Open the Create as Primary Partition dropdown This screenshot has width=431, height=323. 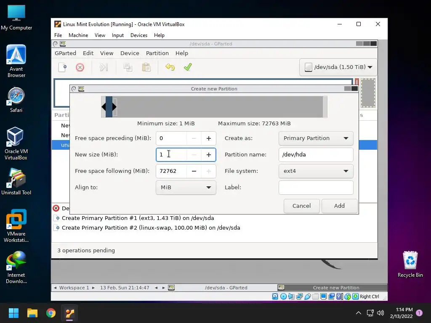click(x=316, y=138)
